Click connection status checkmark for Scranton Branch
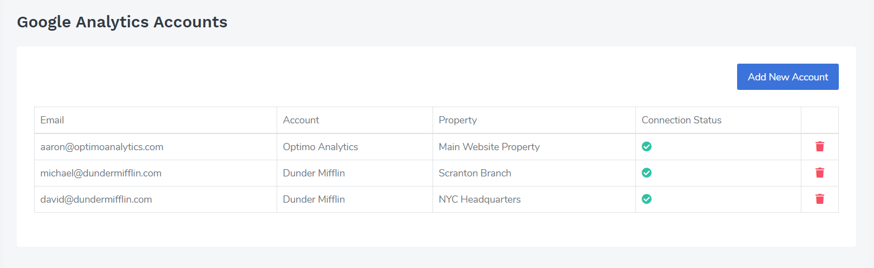 (647, 173)
